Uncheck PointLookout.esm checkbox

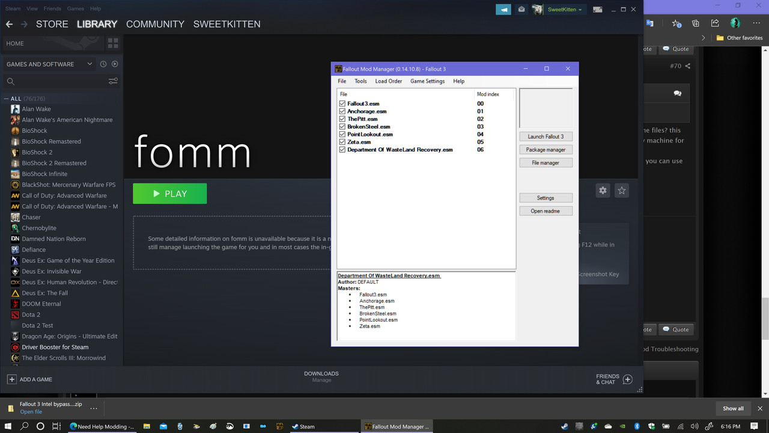click(342, 134)
